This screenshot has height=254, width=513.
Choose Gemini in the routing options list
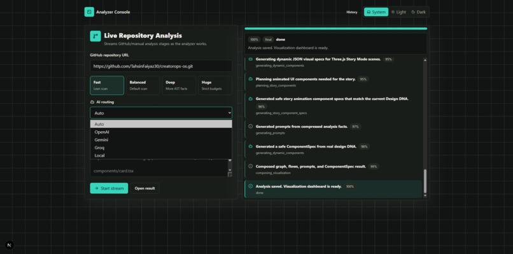(x=161, y=140)
